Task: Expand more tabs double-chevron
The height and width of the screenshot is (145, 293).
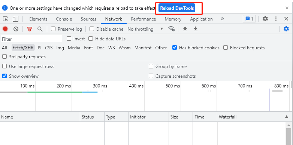Action: [222, 19]
